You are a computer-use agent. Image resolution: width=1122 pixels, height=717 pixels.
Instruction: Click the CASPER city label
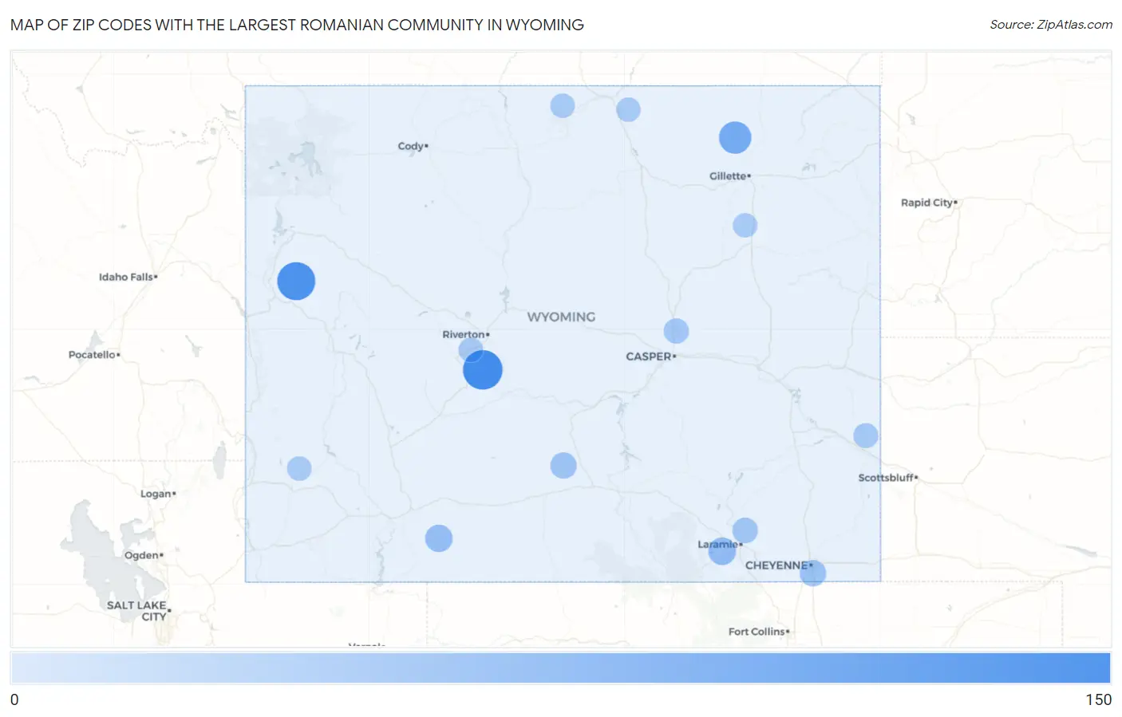649,357
